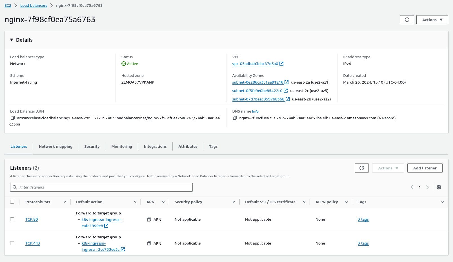Open the Protocol:Port column sort dropdown
Viewport: 453px width, 262px height.
pos(65,201)
